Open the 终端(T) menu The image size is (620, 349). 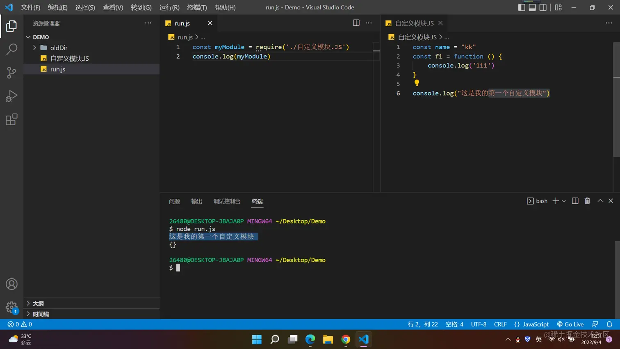(197, 7)
